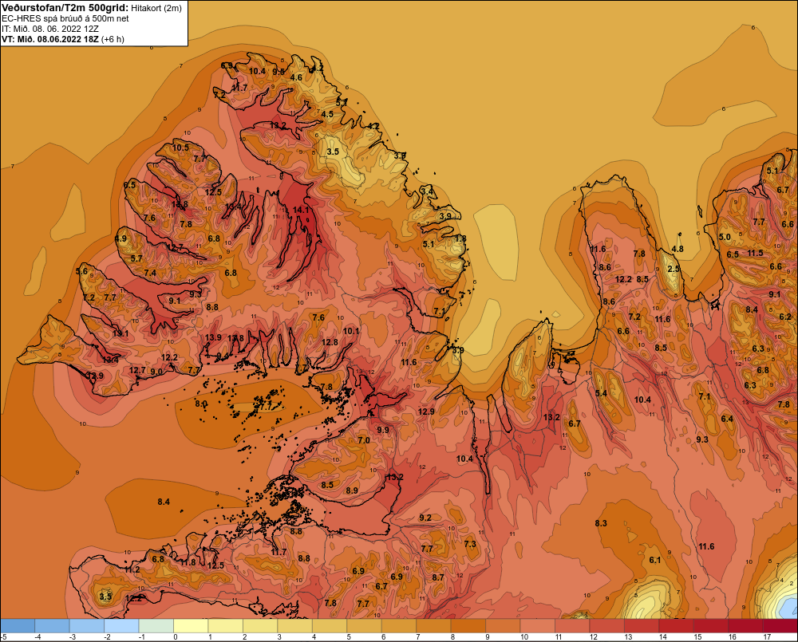Click the 4.5 temperature value

click(x=327, y=115)
